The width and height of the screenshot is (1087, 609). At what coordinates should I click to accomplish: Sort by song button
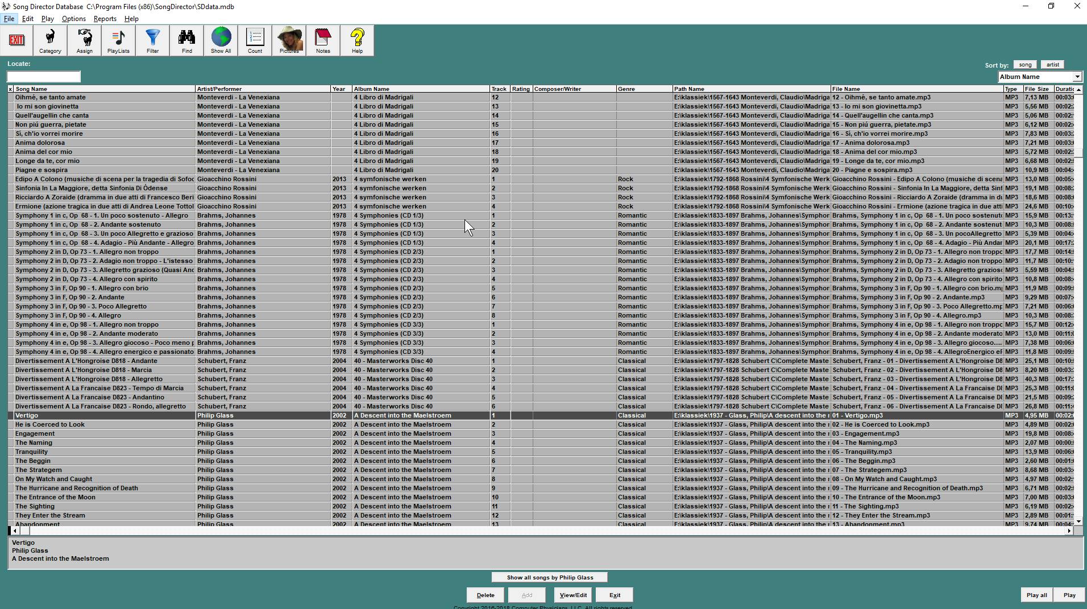tap(1025, 65)
